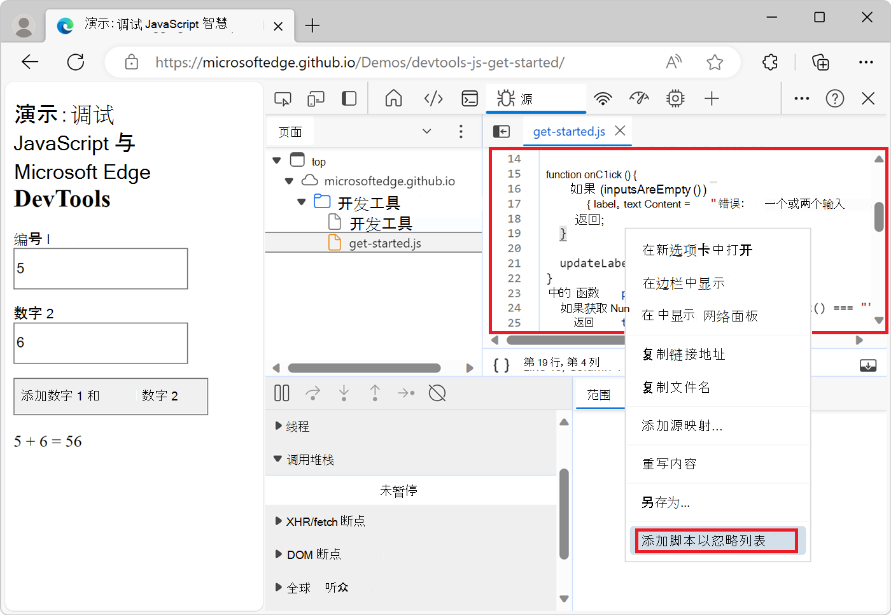Select get-started.js in the file tree
This screenshot has width=891, height=615.
[x=385, y=242]
